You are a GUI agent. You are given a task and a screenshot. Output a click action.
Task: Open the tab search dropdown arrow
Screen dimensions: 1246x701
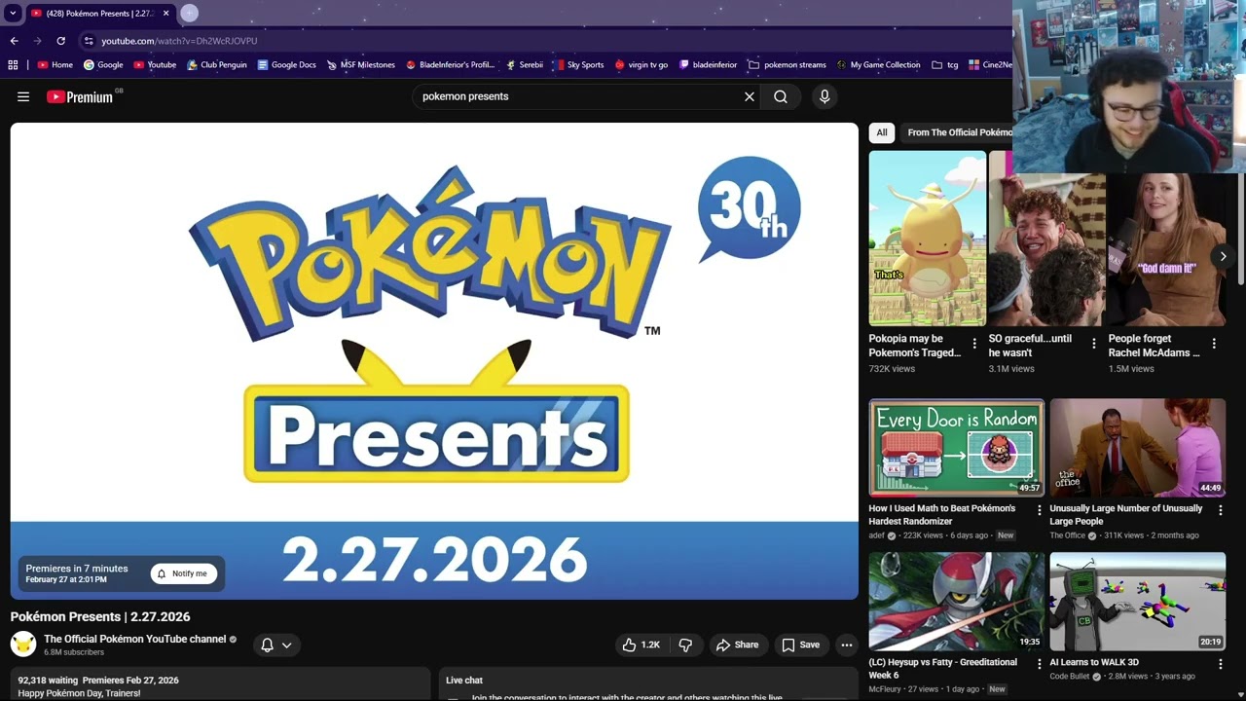[13, 13]
